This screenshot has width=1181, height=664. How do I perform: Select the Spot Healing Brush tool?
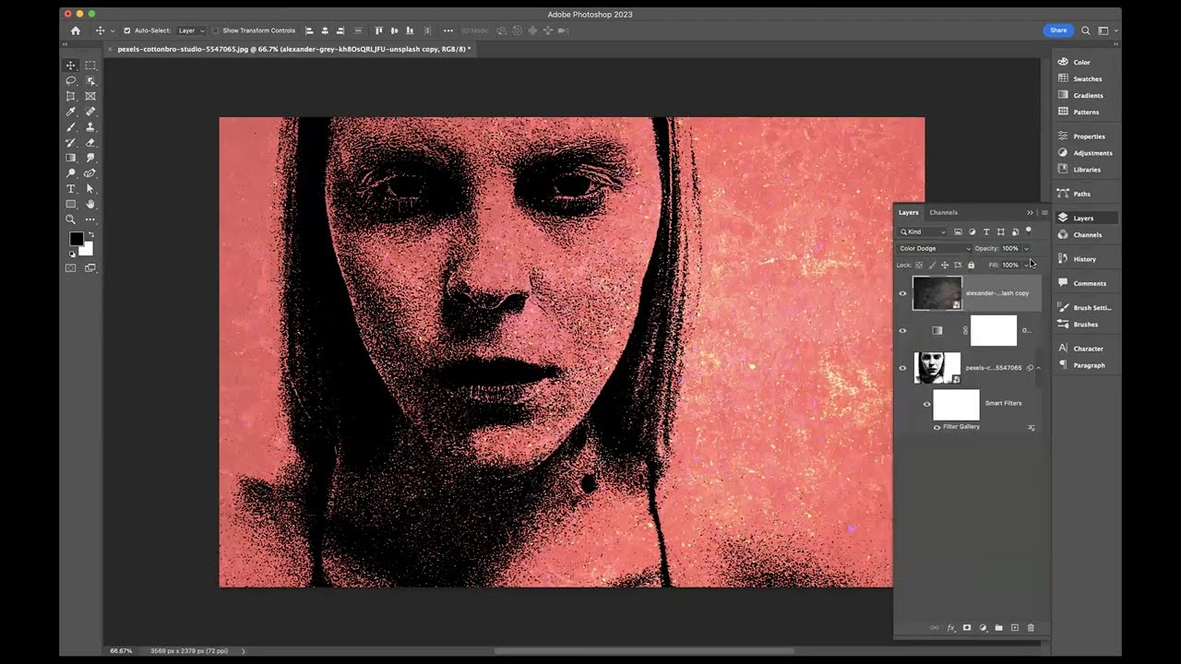[x=90, y=112]
